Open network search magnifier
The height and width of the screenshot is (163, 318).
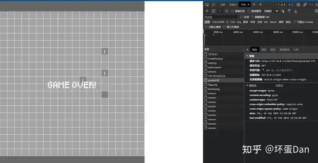(x=227, y=11)
